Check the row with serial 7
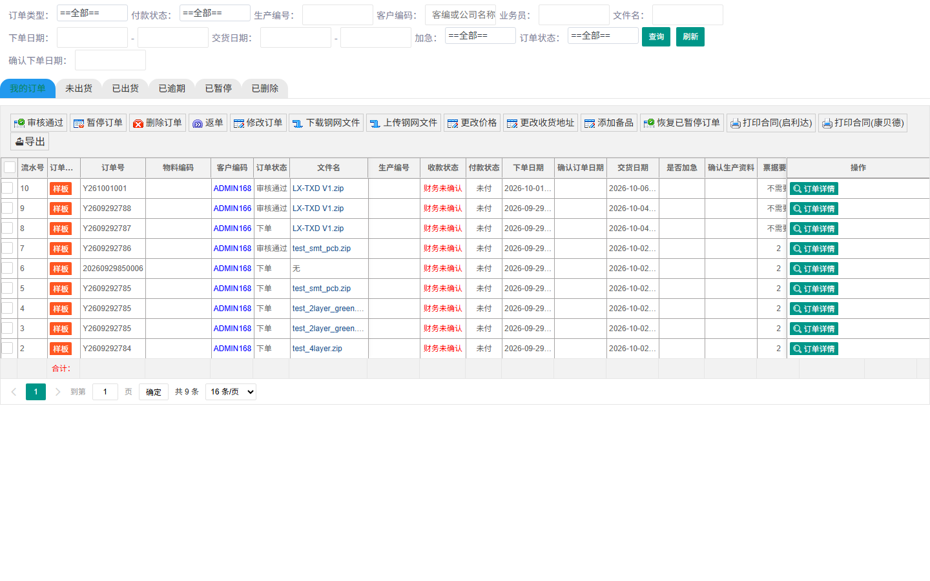 7,248
